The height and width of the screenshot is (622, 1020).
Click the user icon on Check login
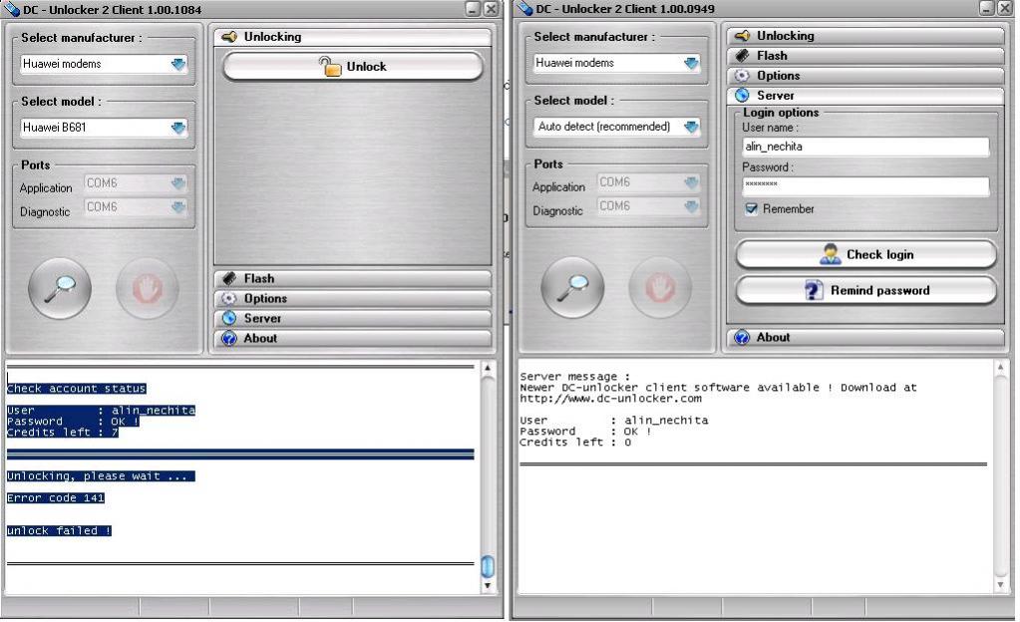830,254
